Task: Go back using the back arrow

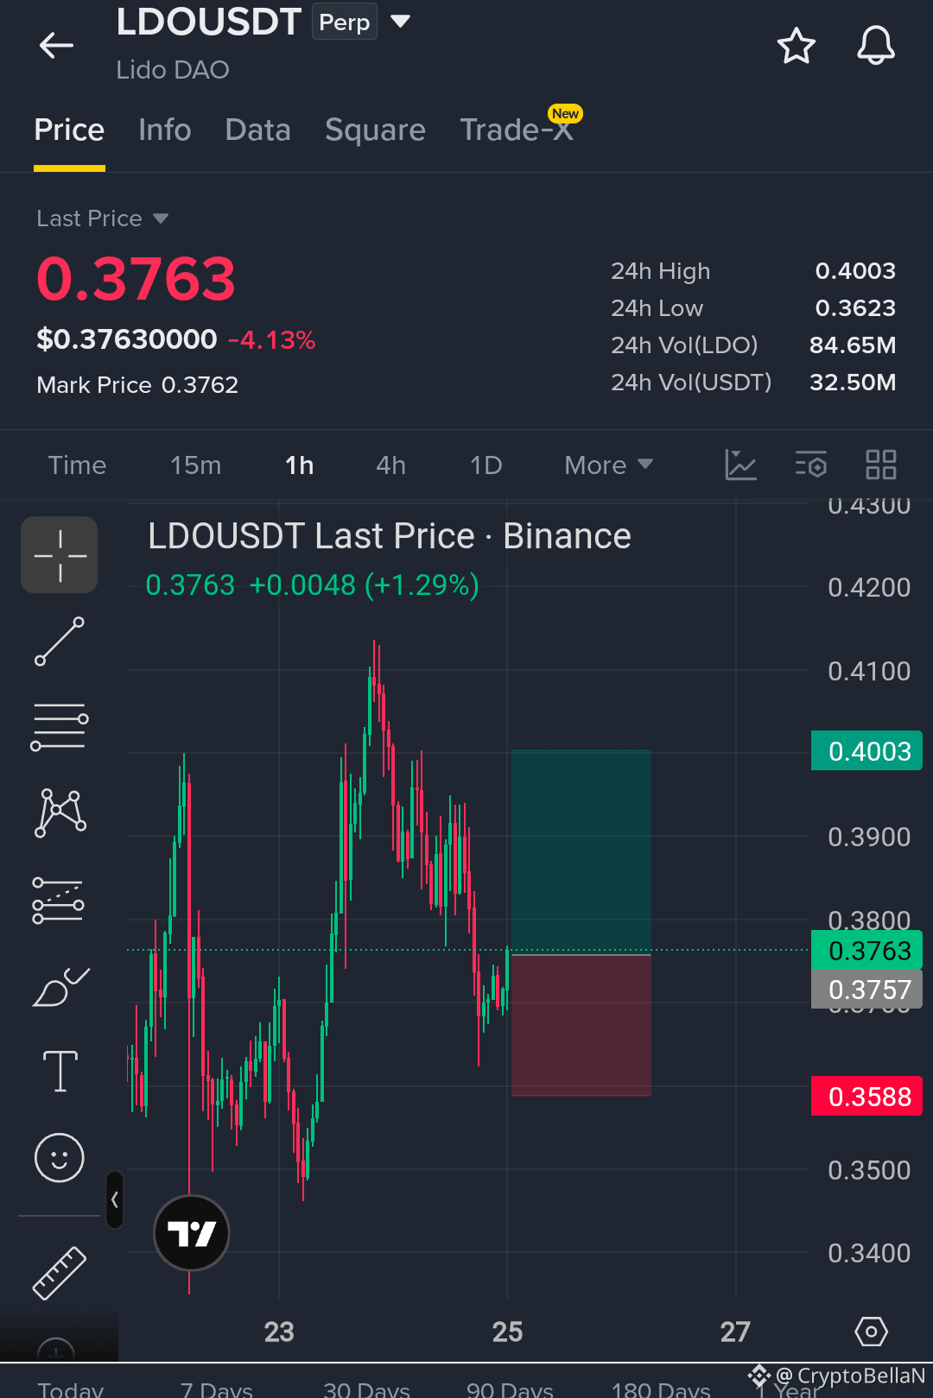Action: (57, 45)
